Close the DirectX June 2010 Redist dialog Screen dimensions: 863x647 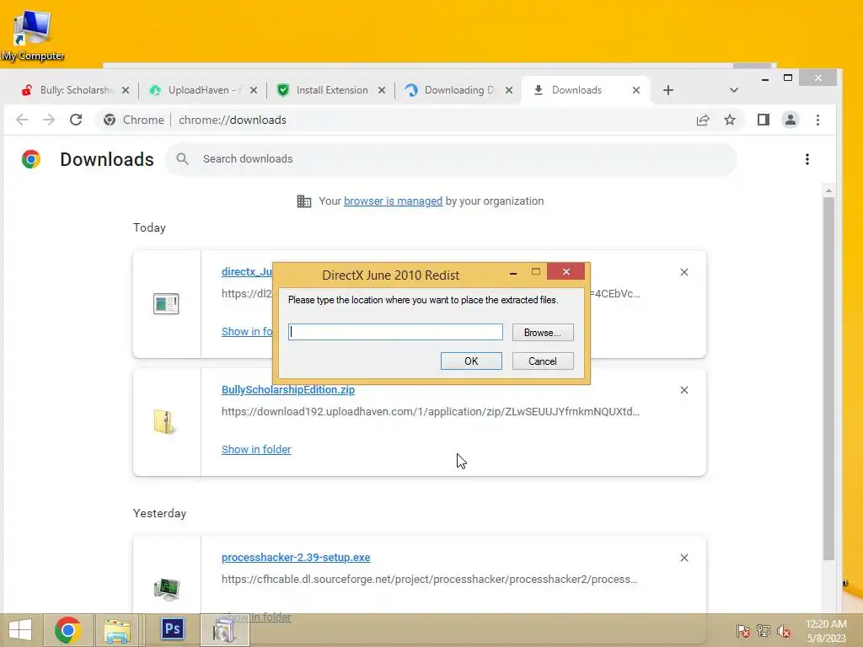pos(566,272)
